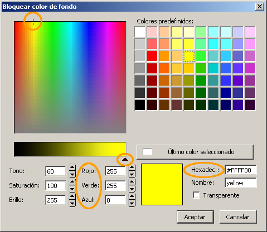This screenshot has width=267, height=232.
Task: Select the pure red predefined swatch
Action: click(x=152, y=56)
